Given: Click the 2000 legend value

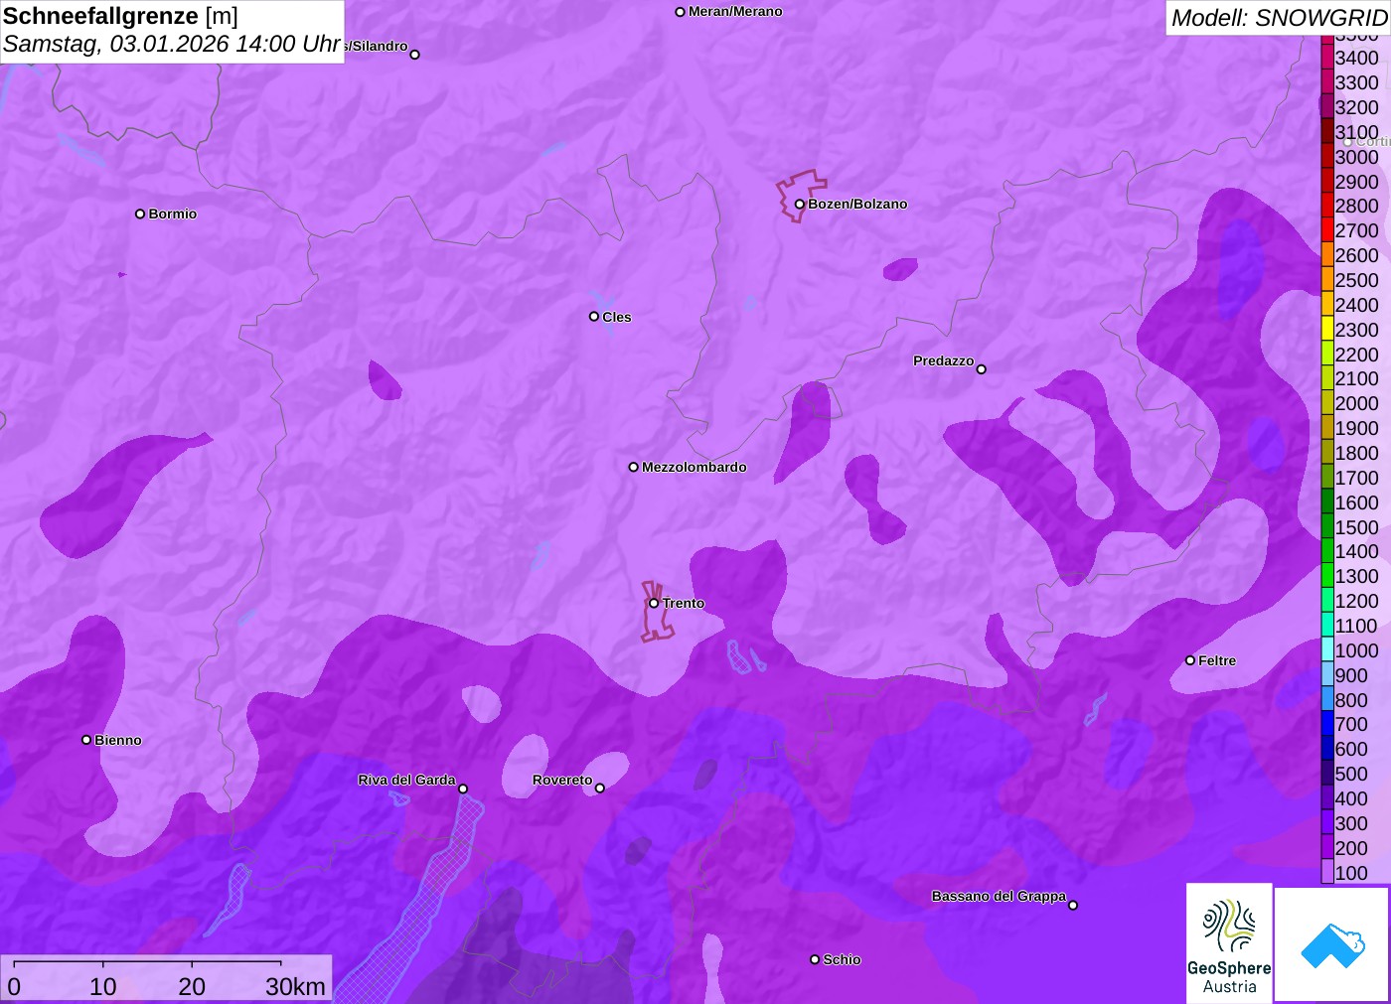Looking at the screenshot, I should [x=1356, y=403].
